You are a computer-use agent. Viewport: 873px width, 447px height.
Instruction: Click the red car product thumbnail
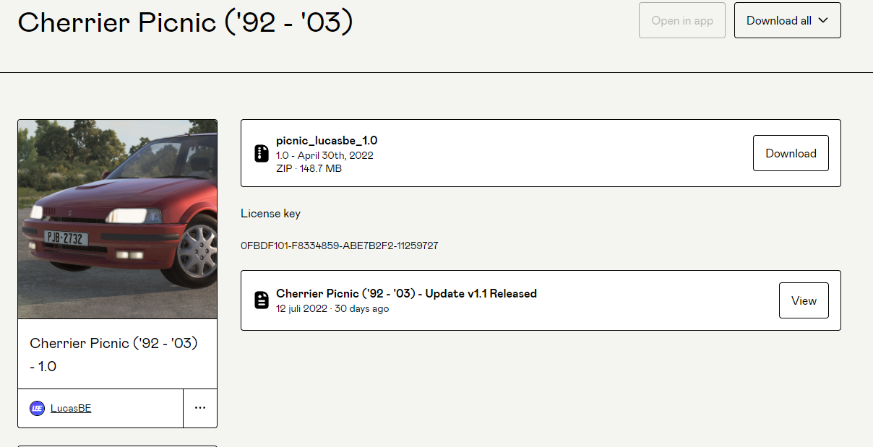point(117,219)
